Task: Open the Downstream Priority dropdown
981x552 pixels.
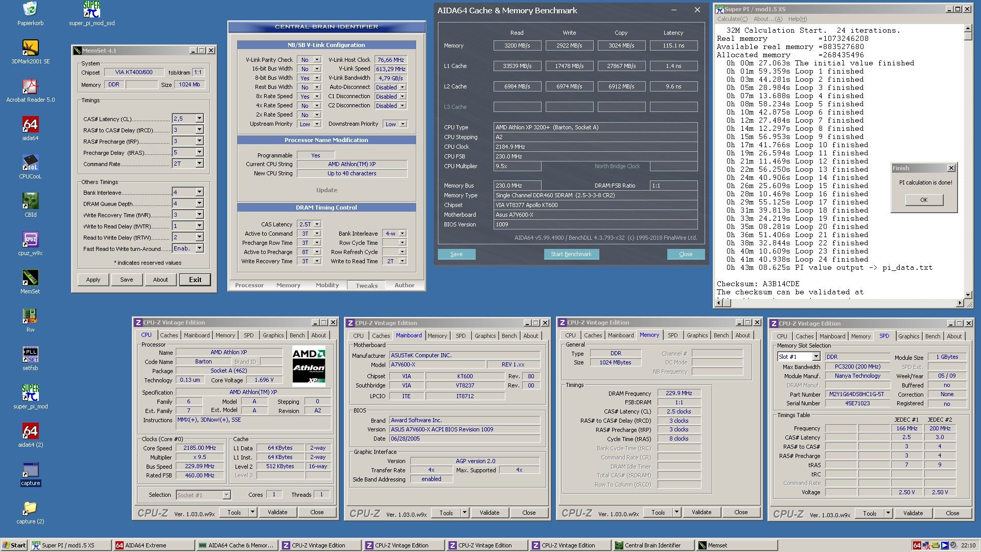Action: (403, 124)
